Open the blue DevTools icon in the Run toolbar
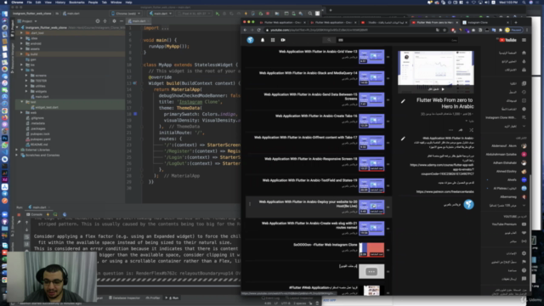The image size is (544, 306). [x=65, y=214]
